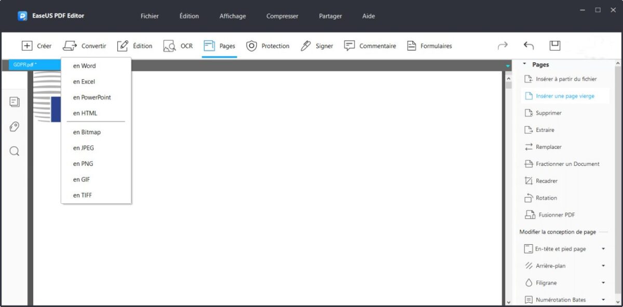Click the save floppy disk icon
Viewport: 623px width, 307px height.
click(555, 46)
